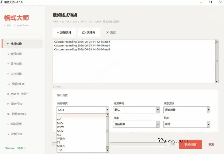Choose TS from format list
The image size is (224, 154).
(81, 142)
